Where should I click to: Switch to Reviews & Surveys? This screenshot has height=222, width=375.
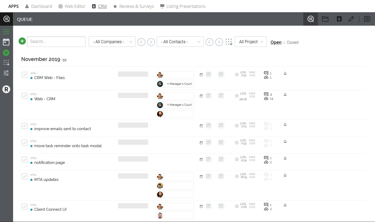tap(133, 6)
